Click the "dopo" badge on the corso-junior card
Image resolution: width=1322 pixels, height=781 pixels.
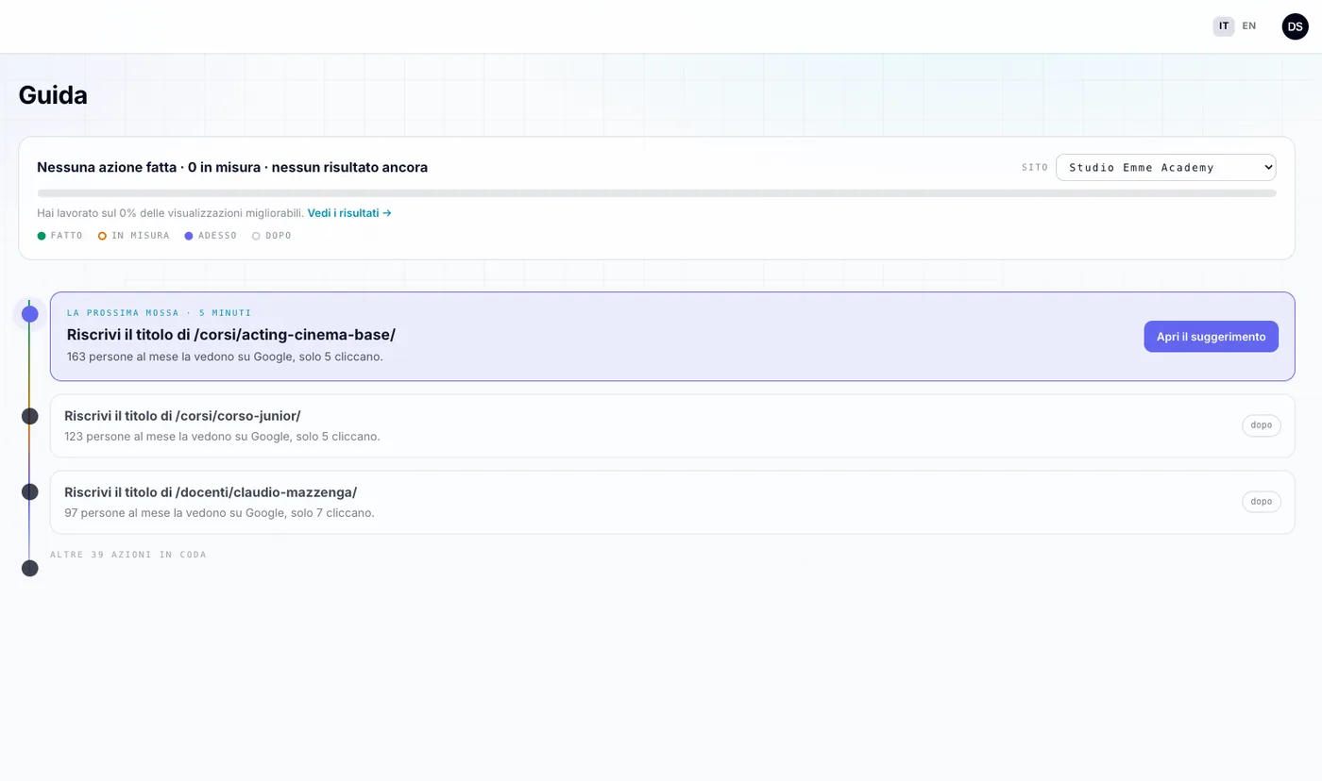[x=1261, y=425]
